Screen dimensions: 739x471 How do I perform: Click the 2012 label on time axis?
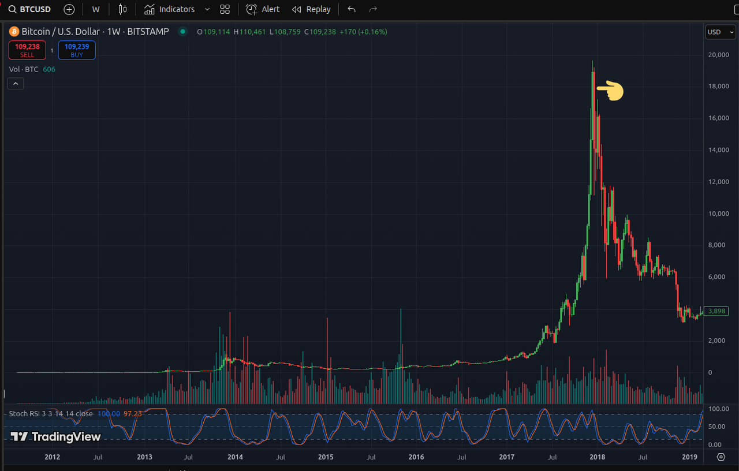(52, 457)
